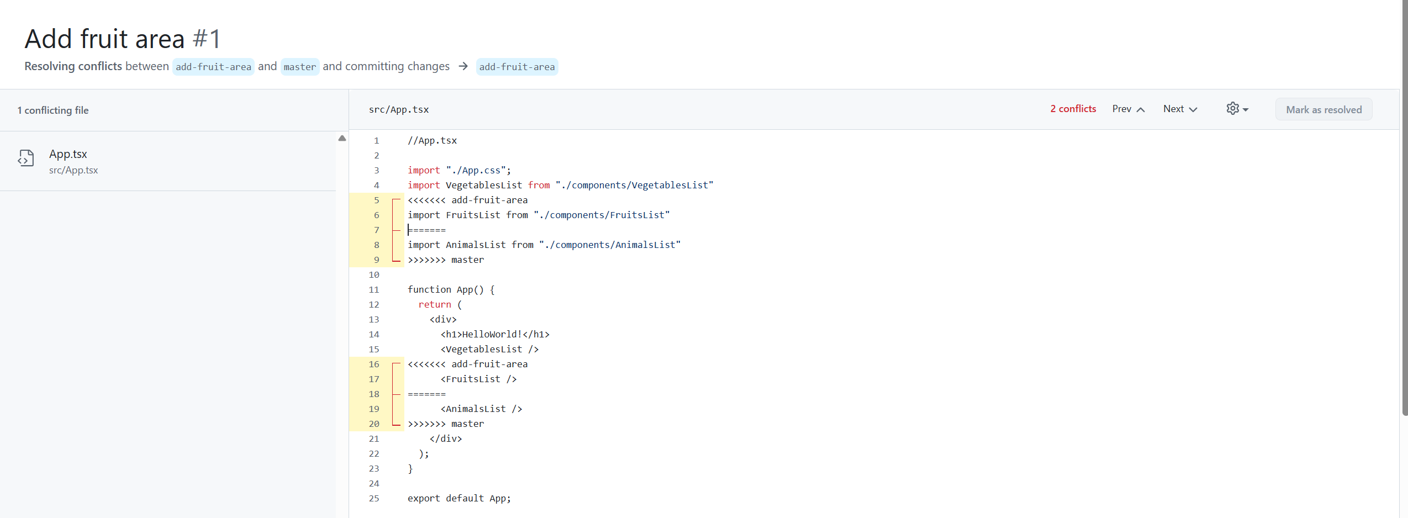Place cursor on line 7 '=======' separator
Viewport: 1408px width, 518px height.
(x=426, y=230)
